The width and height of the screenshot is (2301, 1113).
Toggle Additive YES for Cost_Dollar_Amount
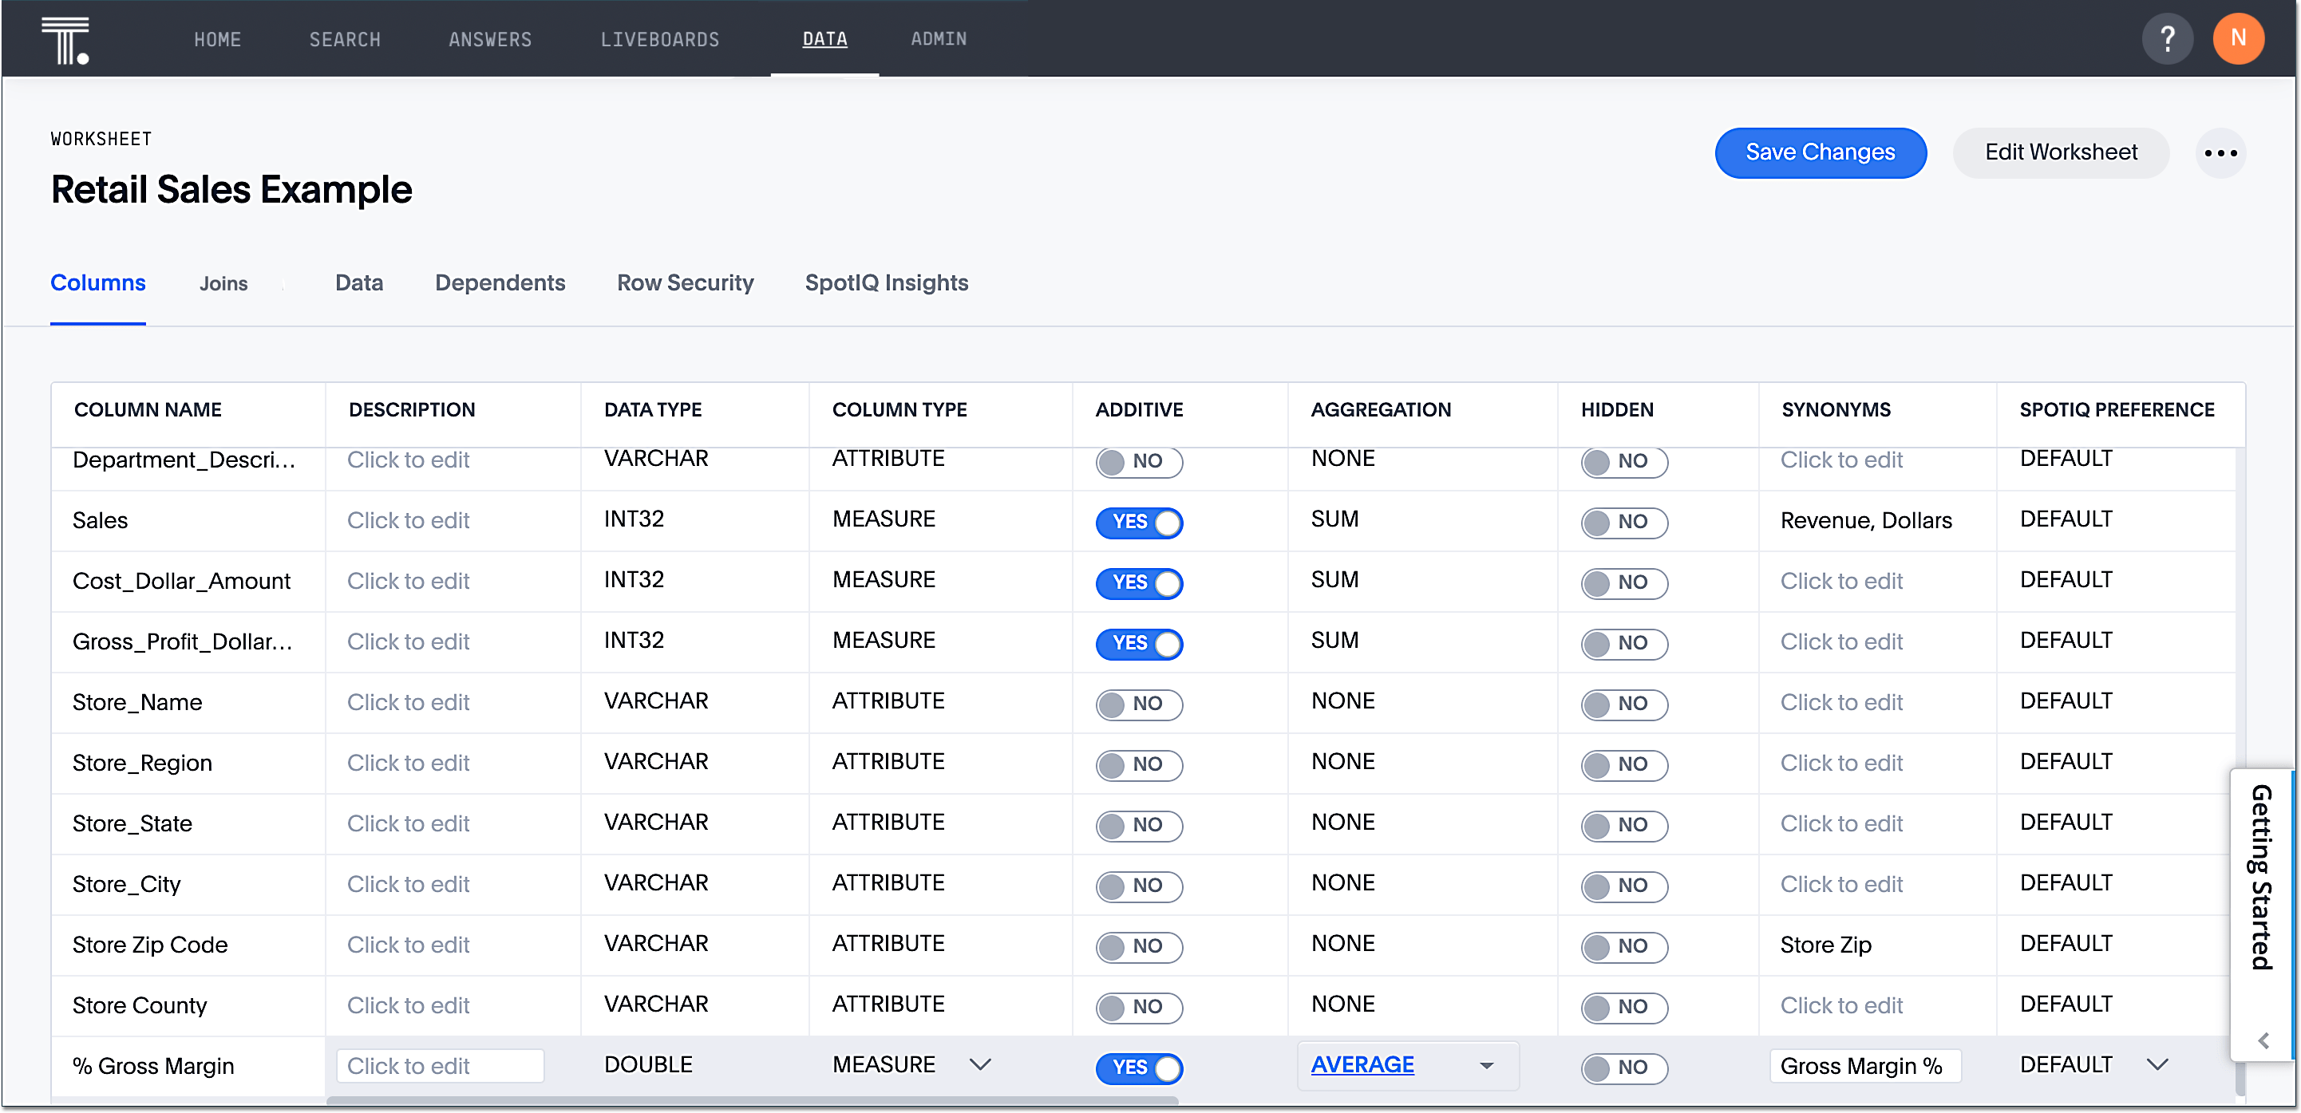point(1141,582)
